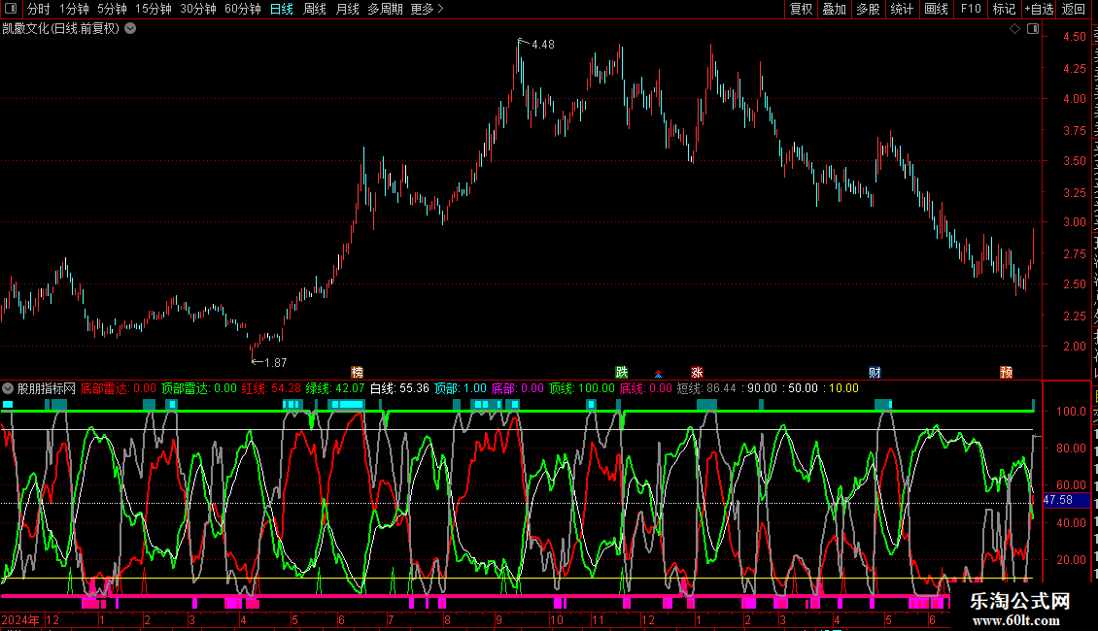Open the 统计 statistics button
The image size is (1098, 631).
pos(902,9)
